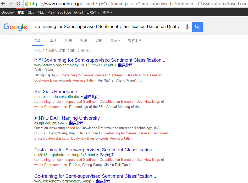Click the www.aclweb.org/anthology URL text

[74, 65]
